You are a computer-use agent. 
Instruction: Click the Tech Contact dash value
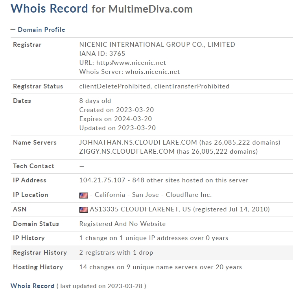[82, 166]
